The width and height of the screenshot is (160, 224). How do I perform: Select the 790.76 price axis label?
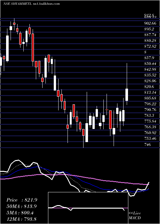(150, 110)
